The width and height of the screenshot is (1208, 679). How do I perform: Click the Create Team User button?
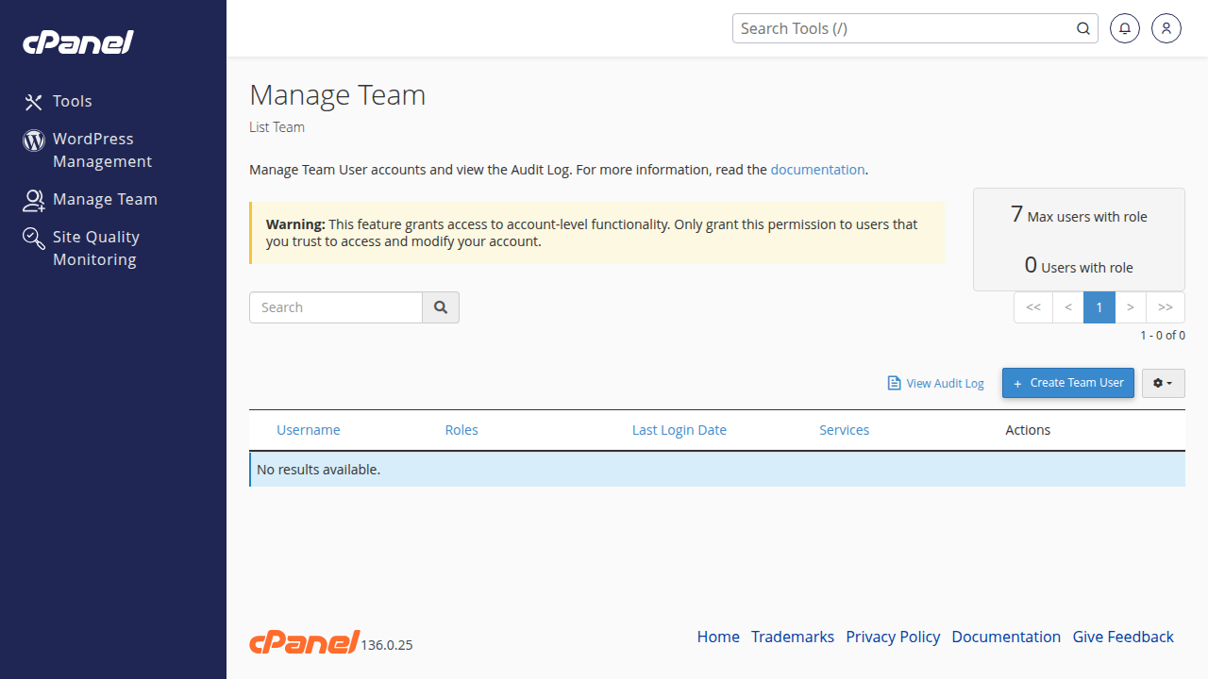pos(1068,383)
